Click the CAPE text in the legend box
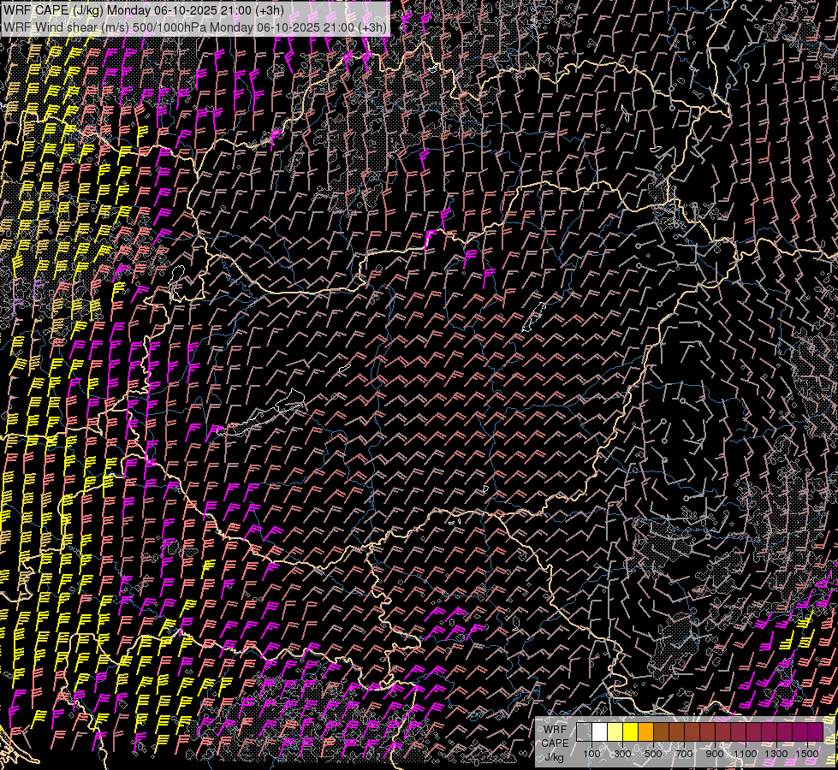 click(555, 743)
